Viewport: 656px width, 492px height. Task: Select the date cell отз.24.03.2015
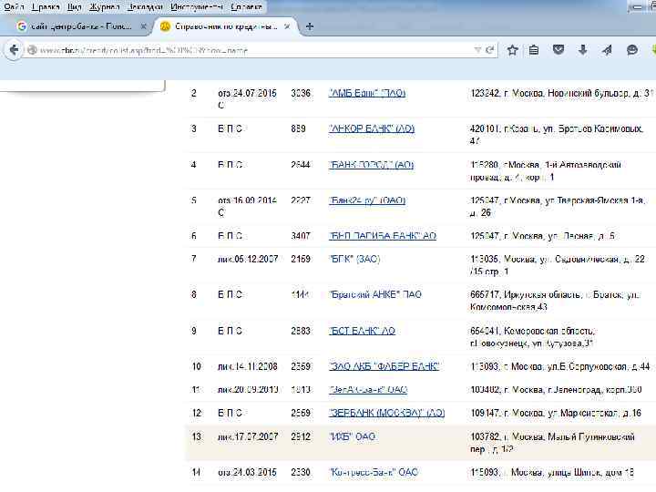[247, 472]
